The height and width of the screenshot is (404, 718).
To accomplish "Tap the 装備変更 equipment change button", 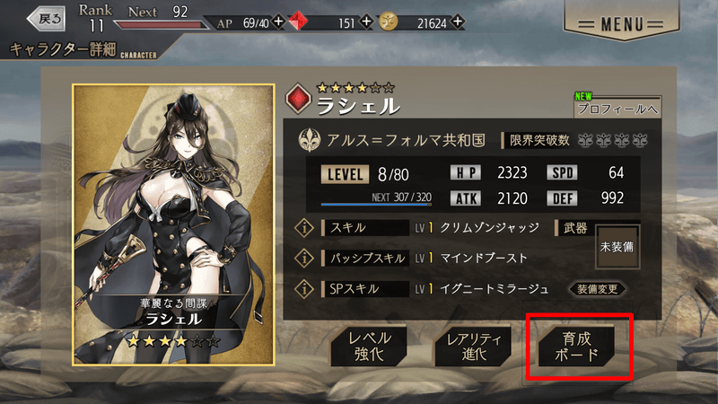I will [x=597, y=289].
